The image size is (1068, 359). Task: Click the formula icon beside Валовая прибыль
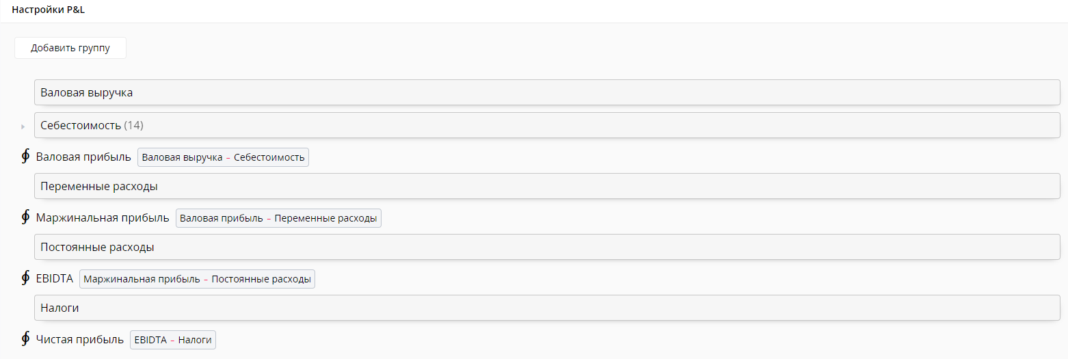25,157
